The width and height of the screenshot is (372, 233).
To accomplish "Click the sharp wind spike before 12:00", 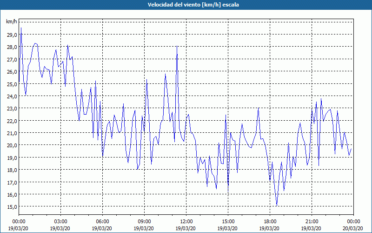I will tap(177, 46).
